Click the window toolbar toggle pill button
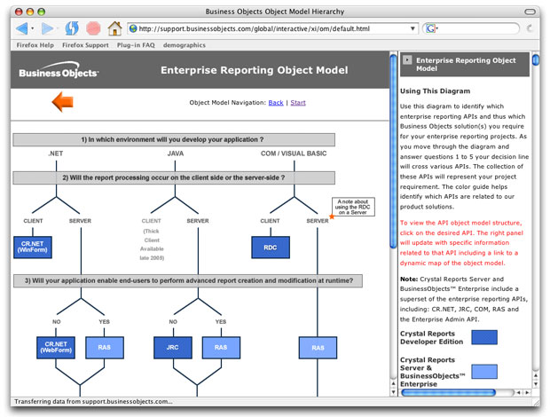 click(x=530, y=12)
